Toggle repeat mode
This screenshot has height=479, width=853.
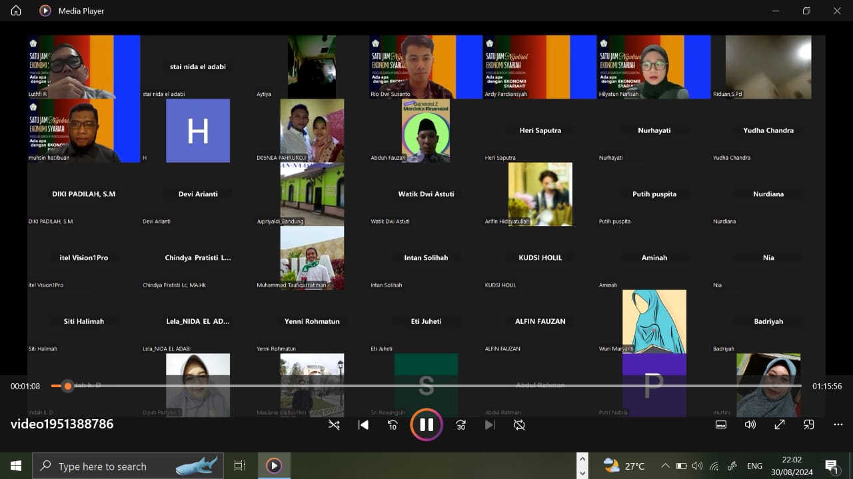[519, 425]
